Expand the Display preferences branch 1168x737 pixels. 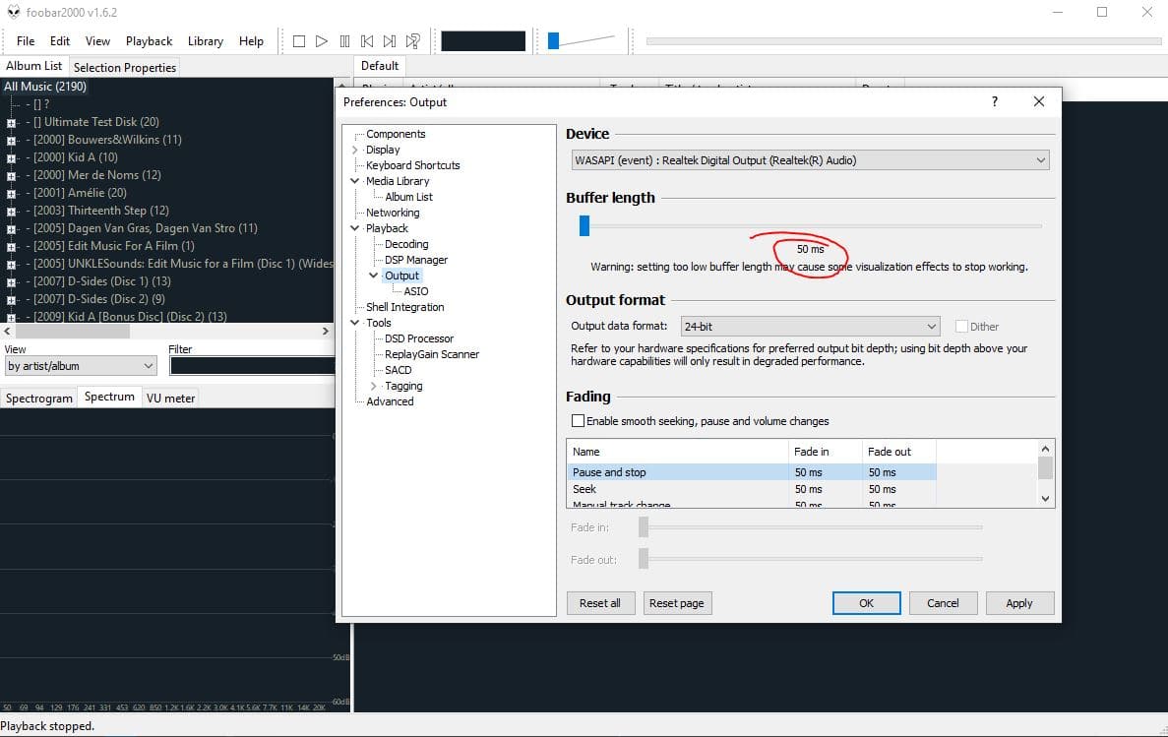(x=355, y=150)
